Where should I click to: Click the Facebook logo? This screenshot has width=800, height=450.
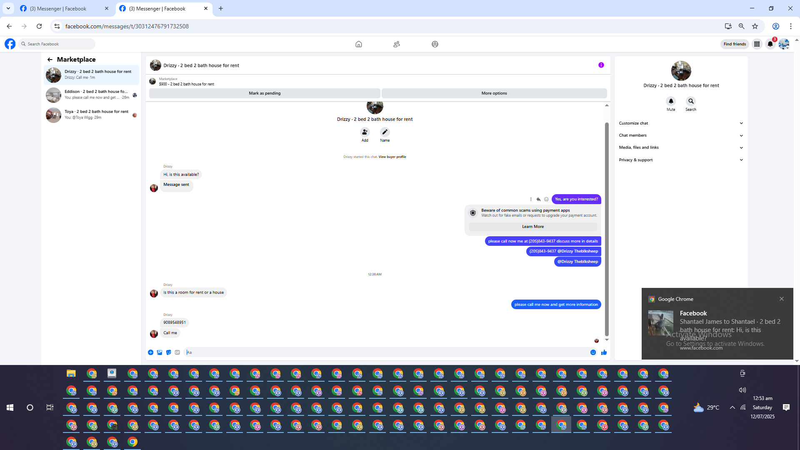tap(10, 44)
